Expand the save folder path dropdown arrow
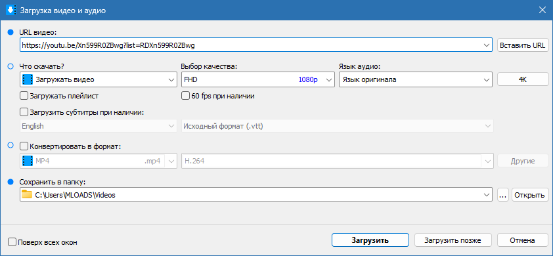The height and width of the screenshot is (256, 553). (x=487, y=194)
